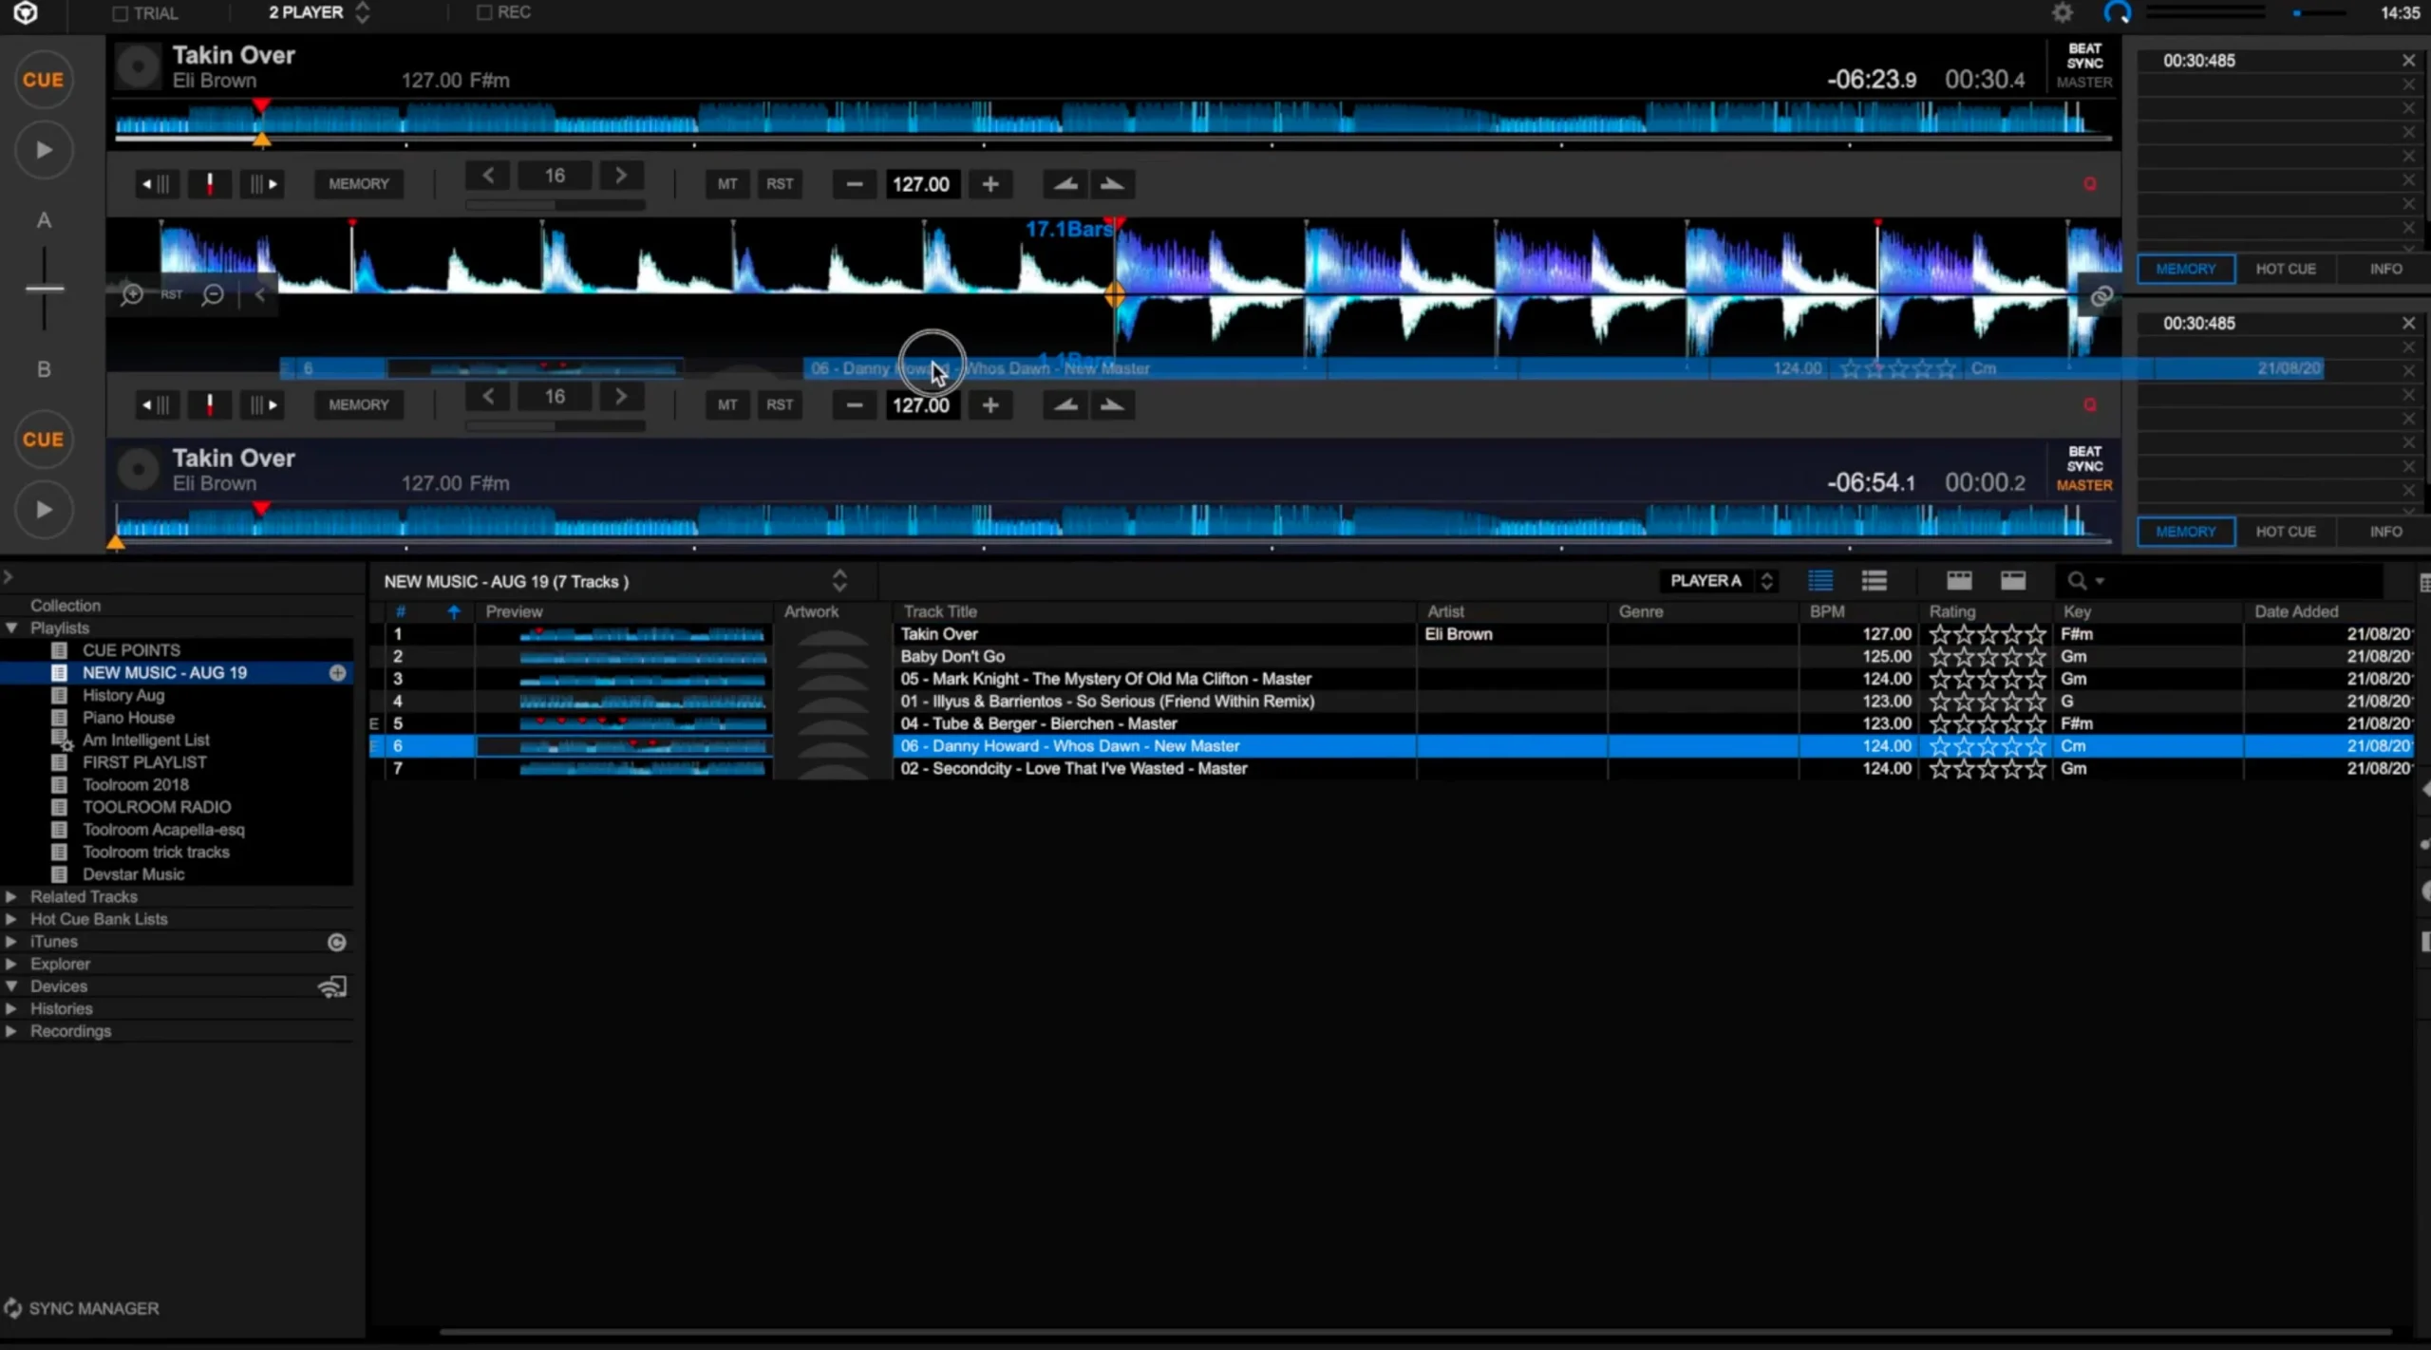Switch to expanded track list view icon
2431x1350 pixels.
coord(1875,581)
